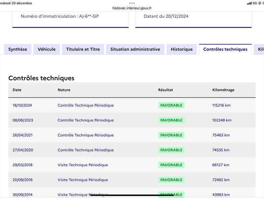Go to the Historique tab
Image resolution: width=264 pixels, height=198 pixels.
coord(182,49)
